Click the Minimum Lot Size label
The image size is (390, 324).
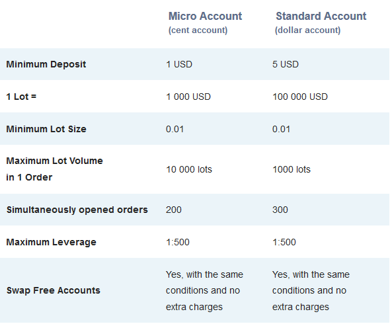coord(46,129)
